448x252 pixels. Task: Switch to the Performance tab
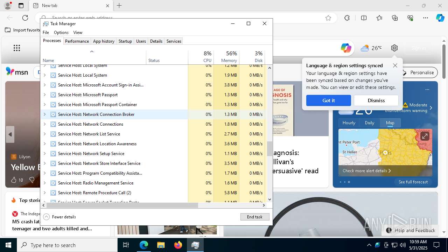coord(77,41)
